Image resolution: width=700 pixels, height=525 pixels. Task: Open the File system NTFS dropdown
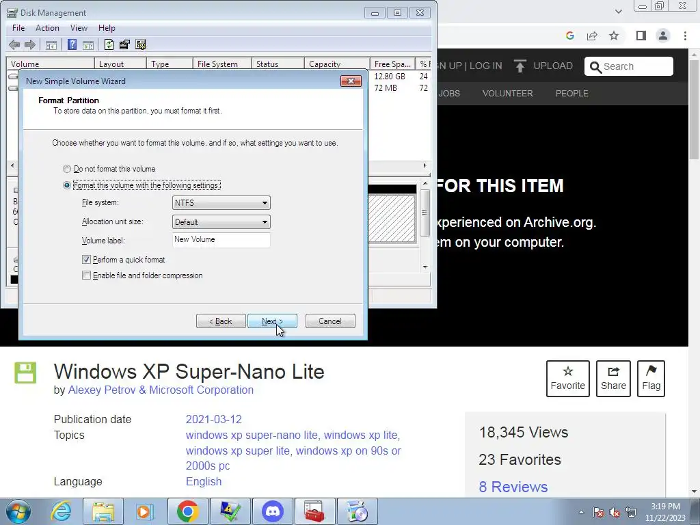point(221,202)
